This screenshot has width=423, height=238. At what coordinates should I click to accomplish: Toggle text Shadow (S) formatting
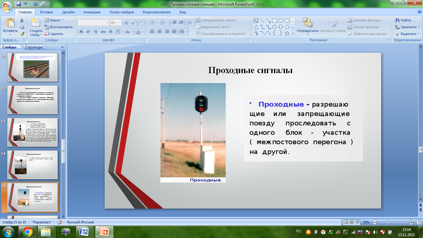click(111, 32)
